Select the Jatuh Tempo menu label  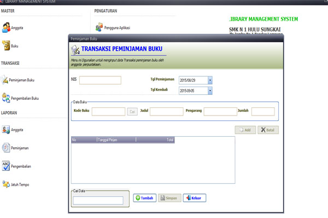tap(20, 185)
